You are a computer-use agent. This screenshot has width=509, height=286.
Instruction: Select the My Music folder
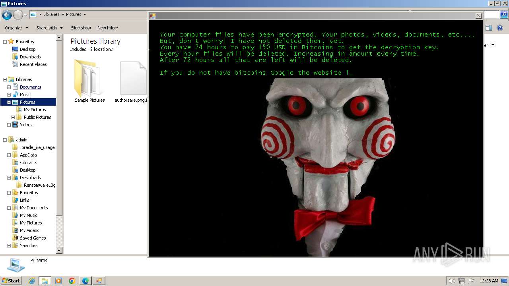pos(28,215)
